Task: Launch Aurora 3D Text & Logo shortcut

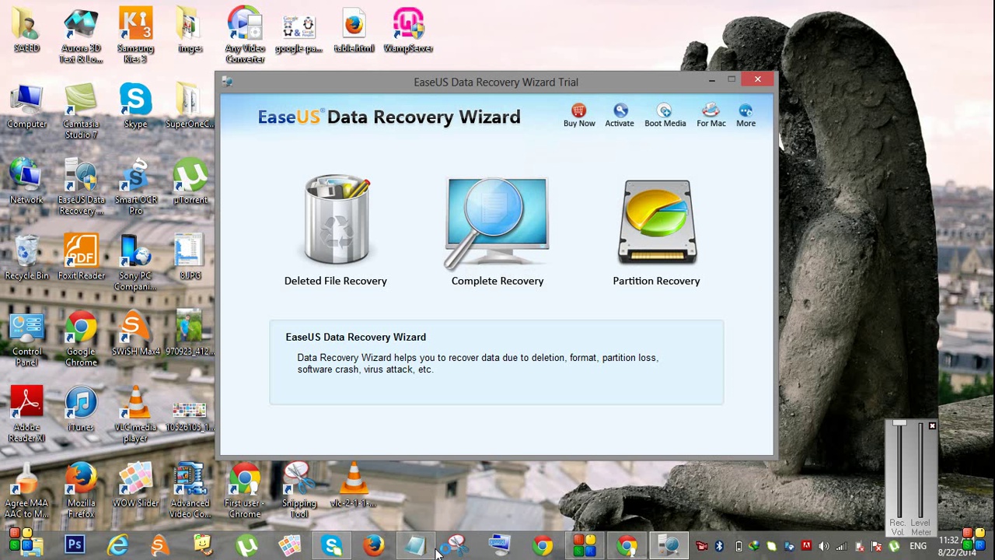Action: pyautogui.click(x=81, y=36)
